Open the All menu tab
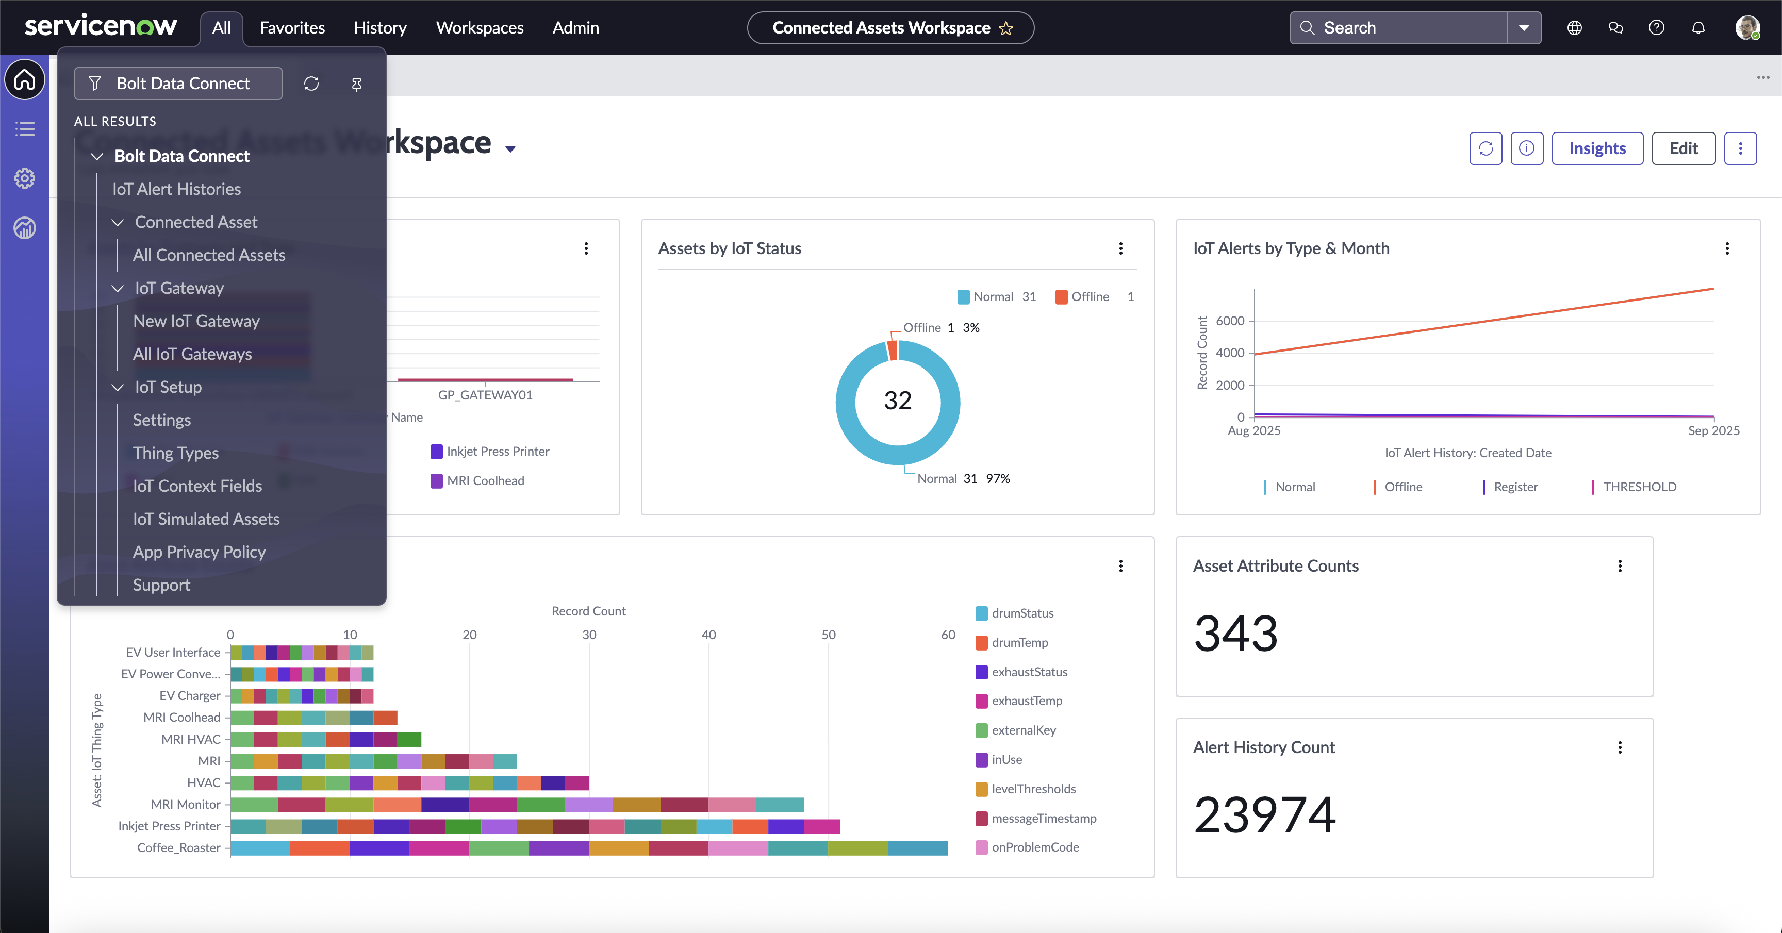The height and width of the screenshot is (933, 1782). [221, 28]
